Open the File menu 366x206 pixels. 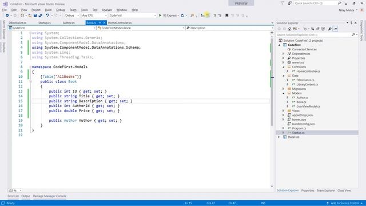point(5,10)
